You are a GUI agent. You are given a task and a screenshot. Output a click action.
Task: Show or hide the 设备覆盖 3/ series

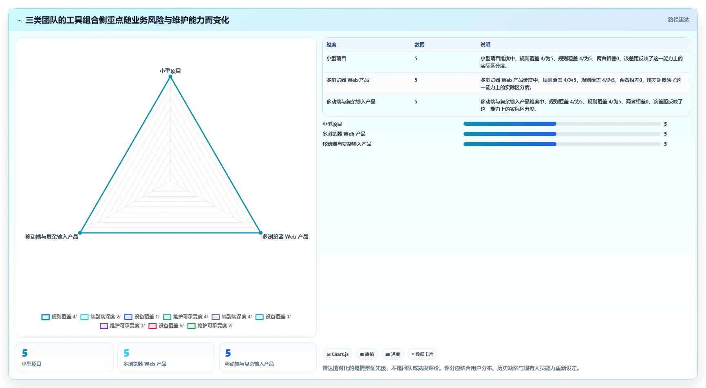click(x=273, y=317)
